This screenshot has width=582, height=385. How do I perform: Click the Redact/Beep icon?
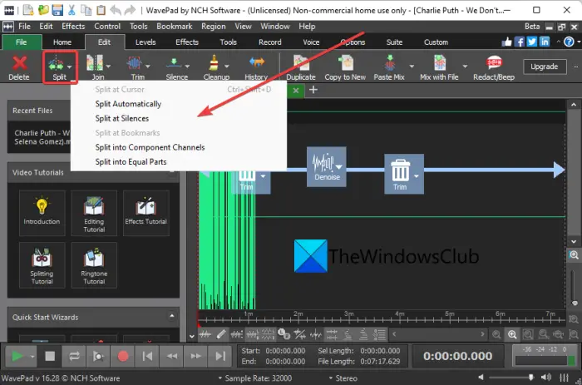tap(494, 63)
